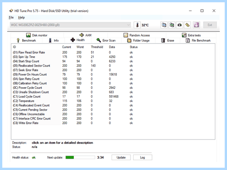This screenshot has width=227, height=170.
Task: Open the disk drive selection dropdown
Action: pos(70,25)
